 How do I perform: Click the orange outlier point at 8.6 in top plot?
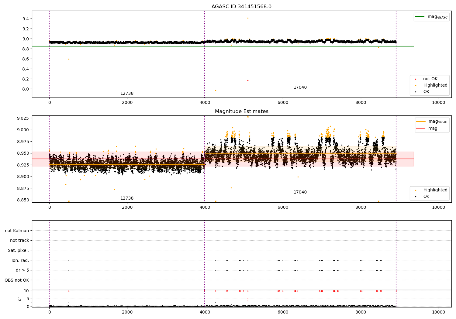pos(69,59)
